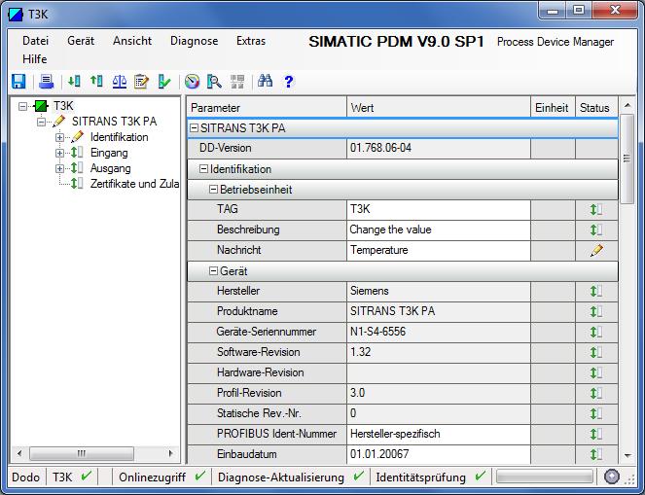Click the Einbaudatum value 01.01.20067

(439, 454)
